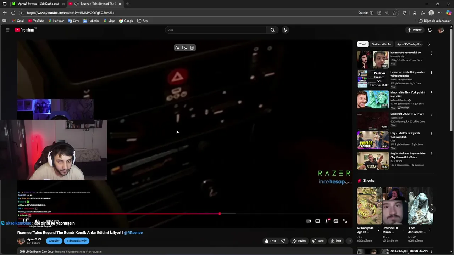Screen dimensions: 454x255
Task: Open the Copilot icon in Edge toolbar
Action: coord(448,13)
